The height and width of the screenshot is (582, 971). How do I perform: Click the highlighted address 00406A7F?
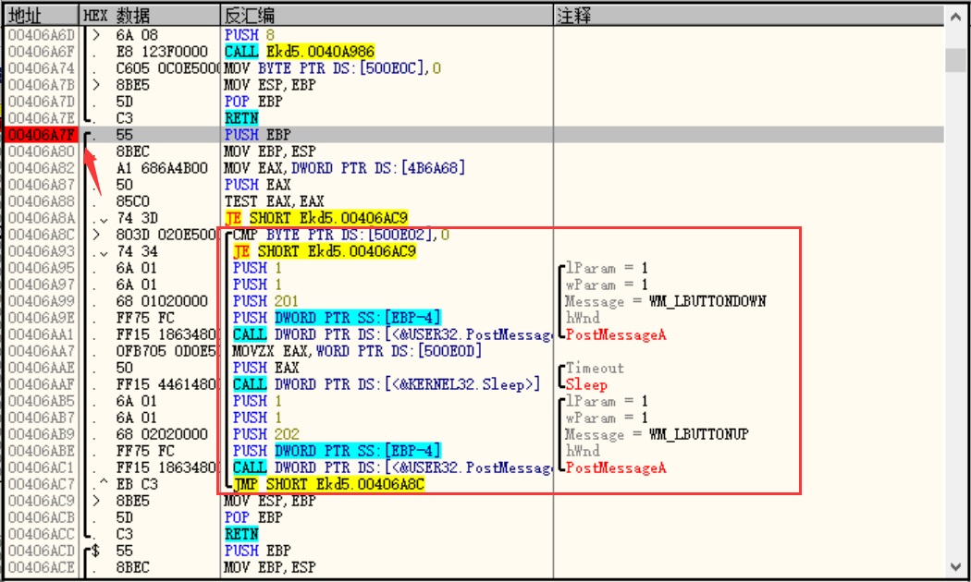[41, 135]
